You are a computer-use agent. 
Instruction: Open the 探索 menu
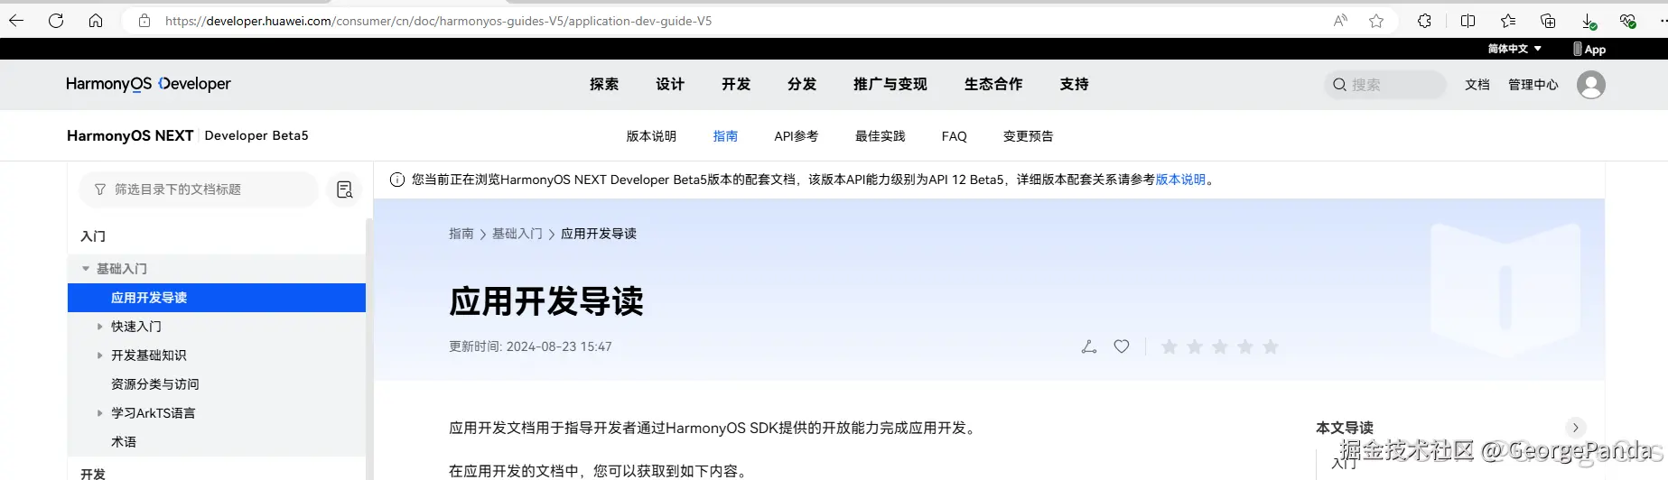coord(604,84)
